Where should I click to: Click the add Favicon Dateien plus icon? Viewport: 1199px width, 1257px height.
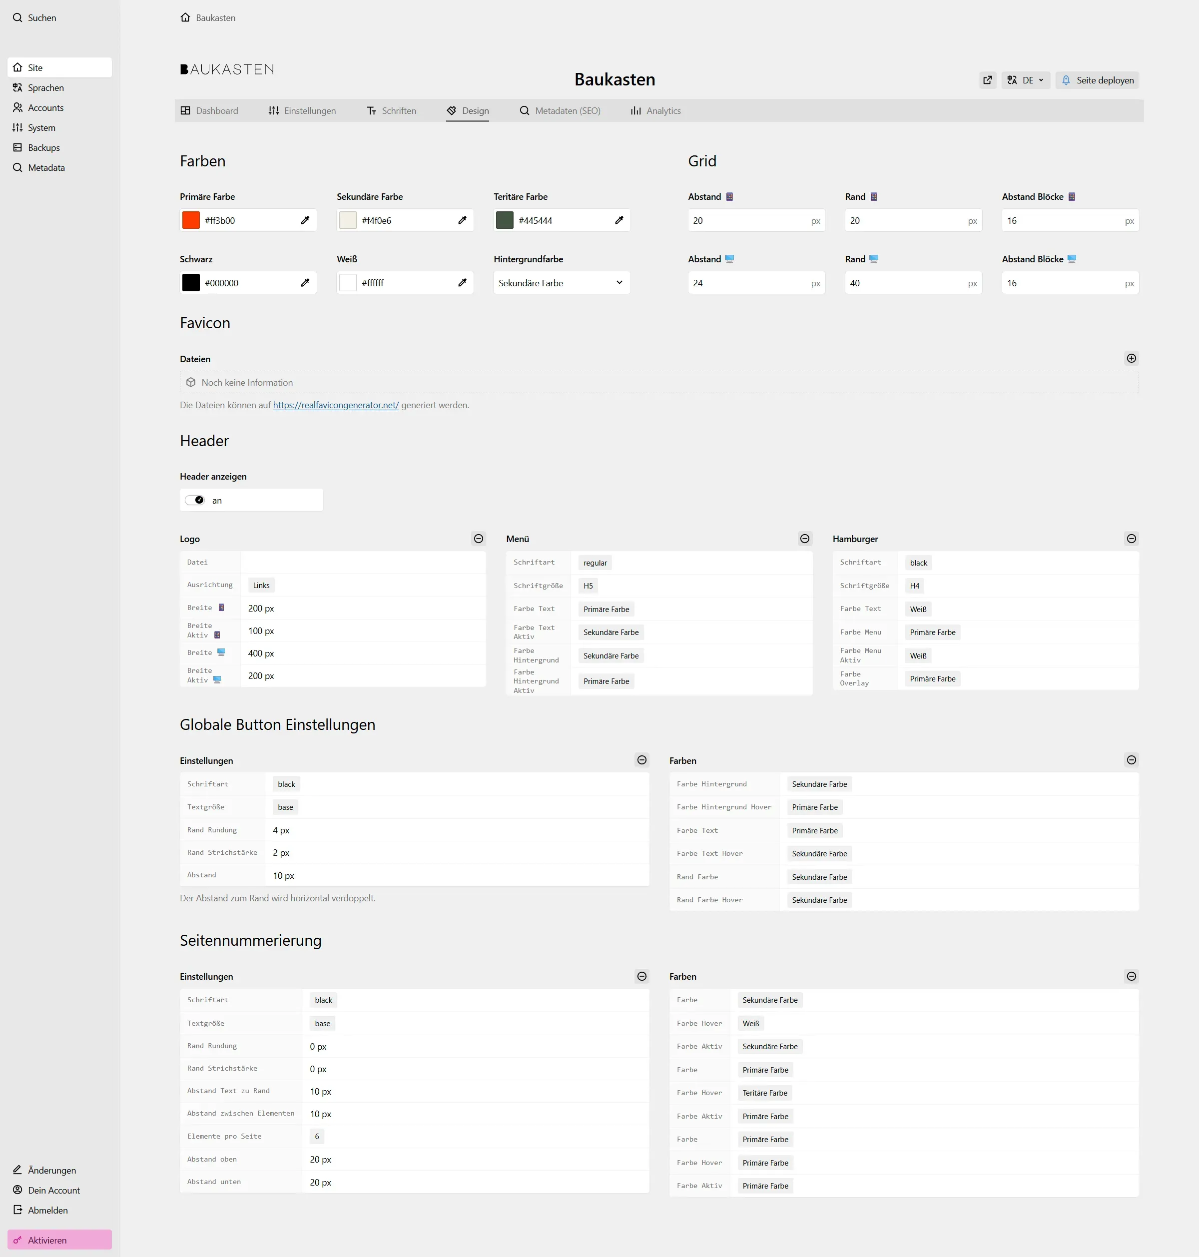point(1131,359)
